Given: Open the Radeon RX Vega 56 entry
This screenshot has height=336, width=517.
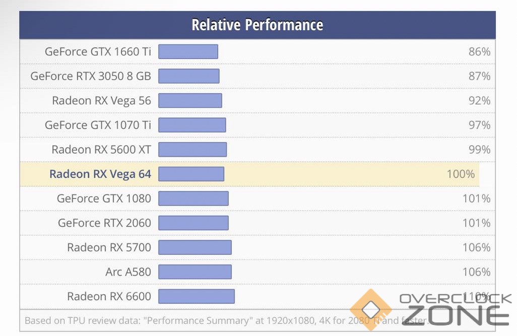Looking at the screenshot, I should 101,100.
